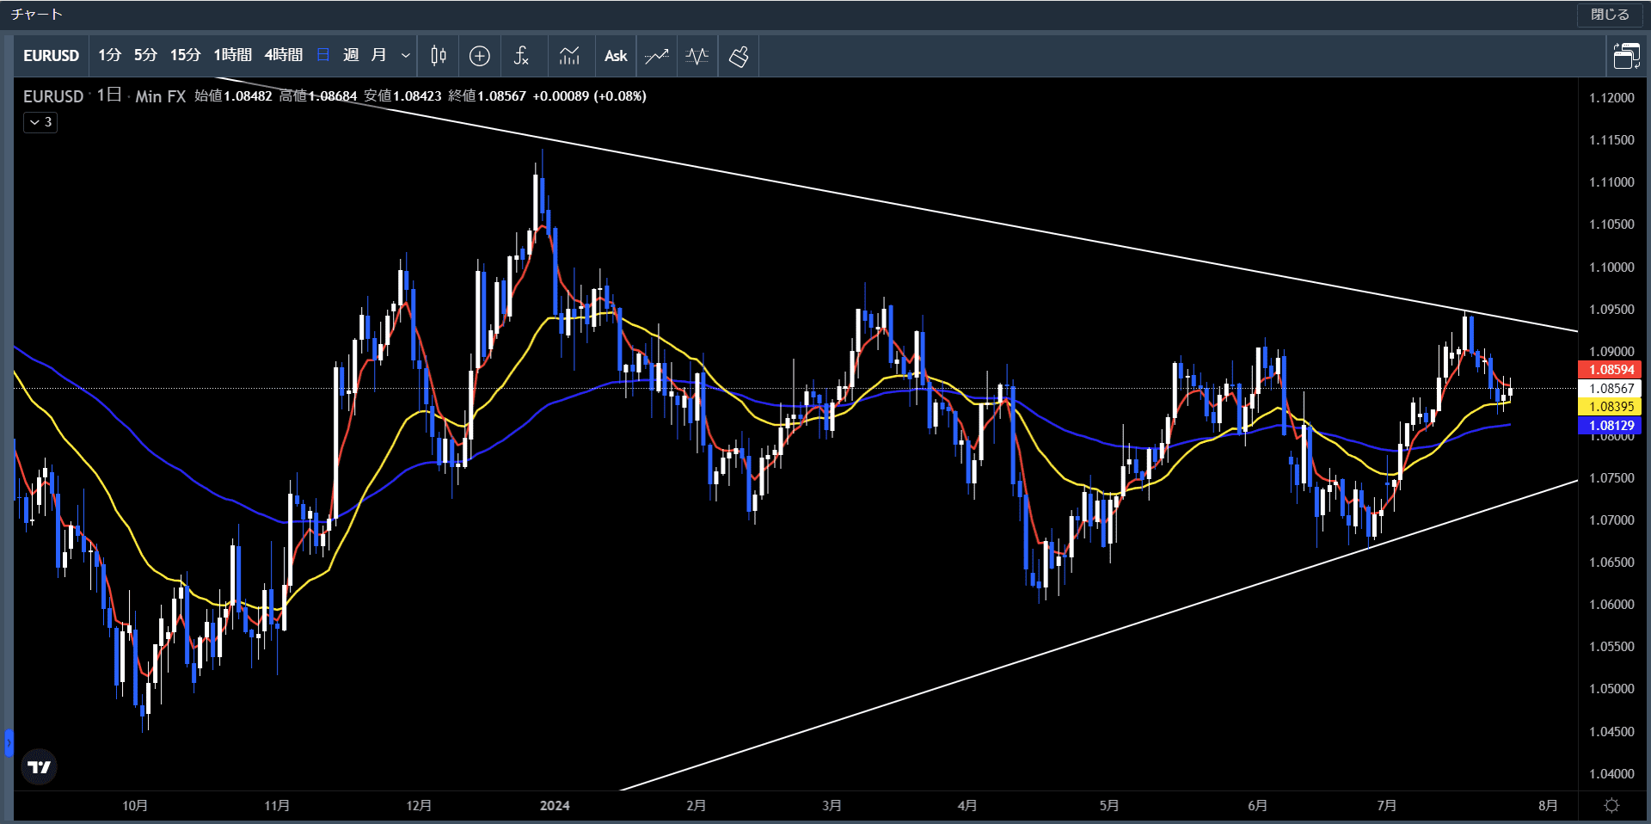Viewport: 1651px width, 824px height.
Task: Click the EURUSD title in chart legend
Action: pos(53,96)
